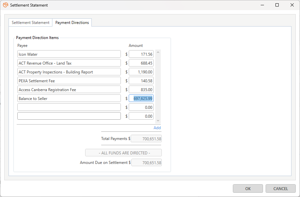Click the Access Canberra Registration Fee payee

tap(69, 90)
